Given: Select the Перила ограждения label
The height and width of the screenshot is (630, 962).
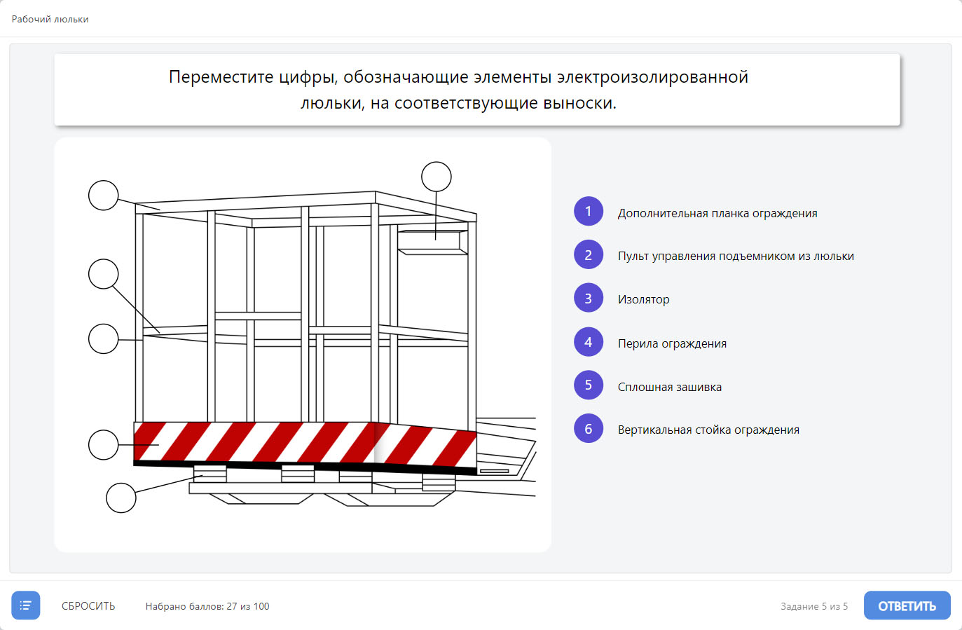Looking at the screenshot, I should click(x=672, y=343).
